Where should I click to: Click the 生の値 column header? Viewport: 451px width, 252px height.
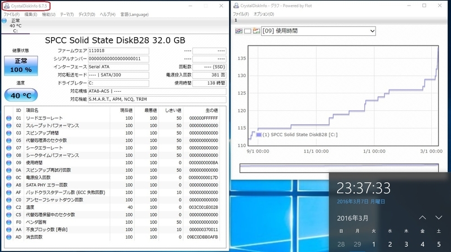pyautogui.click(x=212, y=110)
